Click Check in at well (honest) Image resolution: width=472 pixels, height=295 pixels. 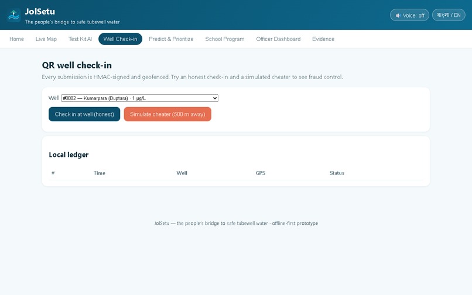84,114
